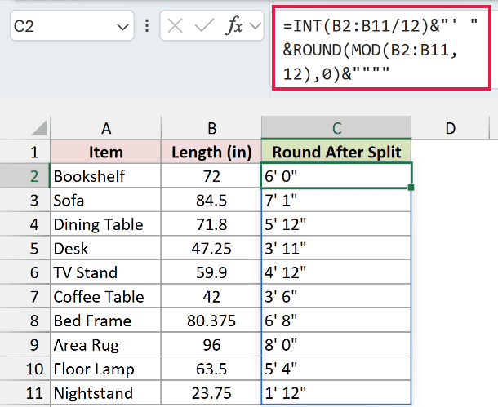
Task: Select the result cell 6' 0"
Action: coord(336,175)
